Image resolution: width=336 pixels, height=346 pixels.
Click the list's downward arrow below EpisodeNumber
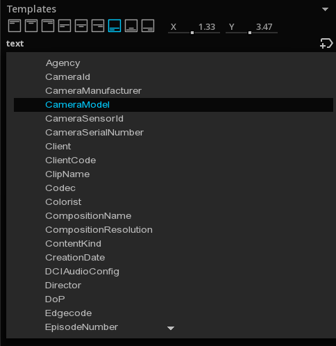coord(171,328)
